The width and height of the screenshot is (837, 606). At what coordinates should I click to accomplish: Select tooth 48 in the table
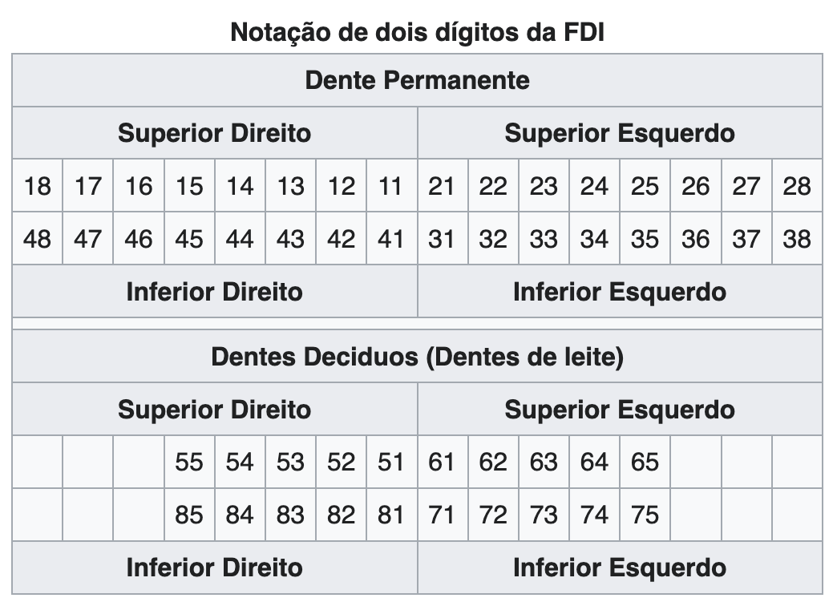[x=38, y=239]
